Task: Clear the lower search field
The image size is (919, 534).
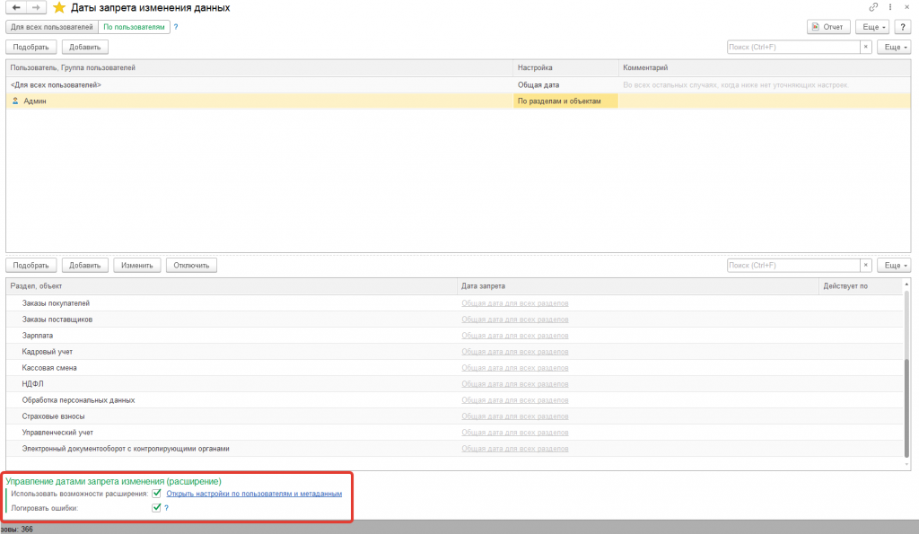Action: 866,266
